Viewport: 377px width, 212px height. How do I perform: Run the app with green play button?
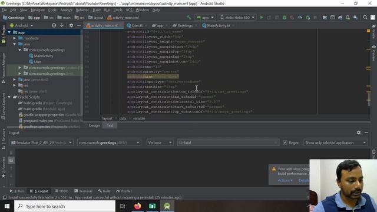262,17
